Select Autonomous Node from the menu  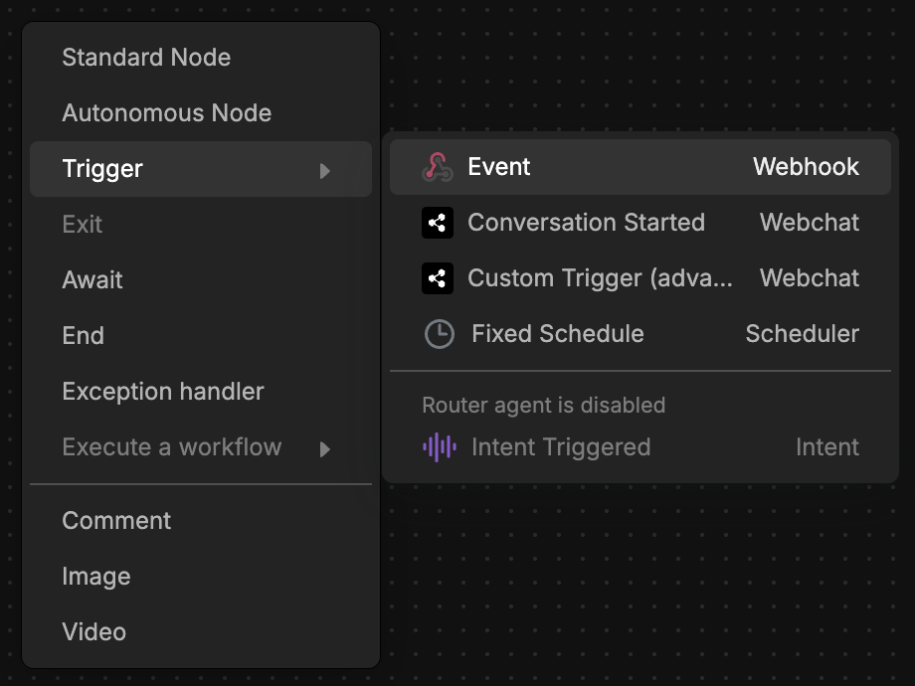click(x=166, y=112)
